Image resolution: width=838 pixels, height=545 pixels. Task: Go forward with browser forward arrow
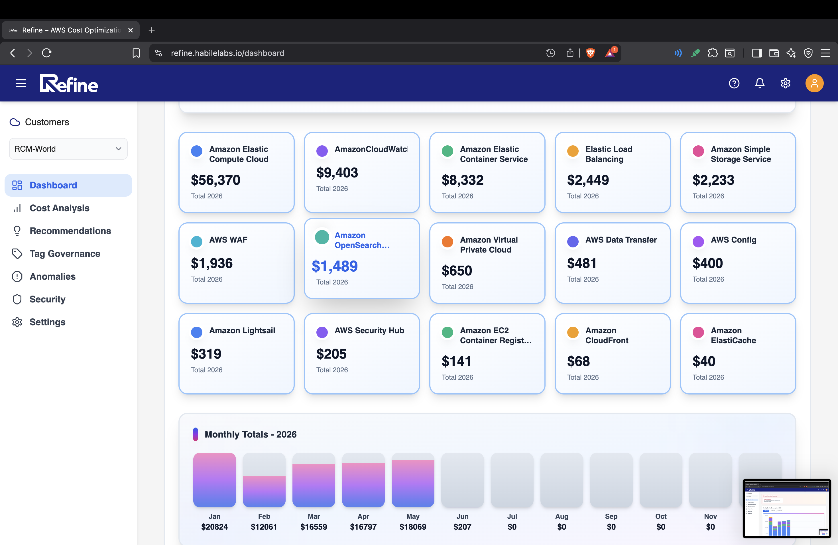pyautogui.click(x=30, y=53)
